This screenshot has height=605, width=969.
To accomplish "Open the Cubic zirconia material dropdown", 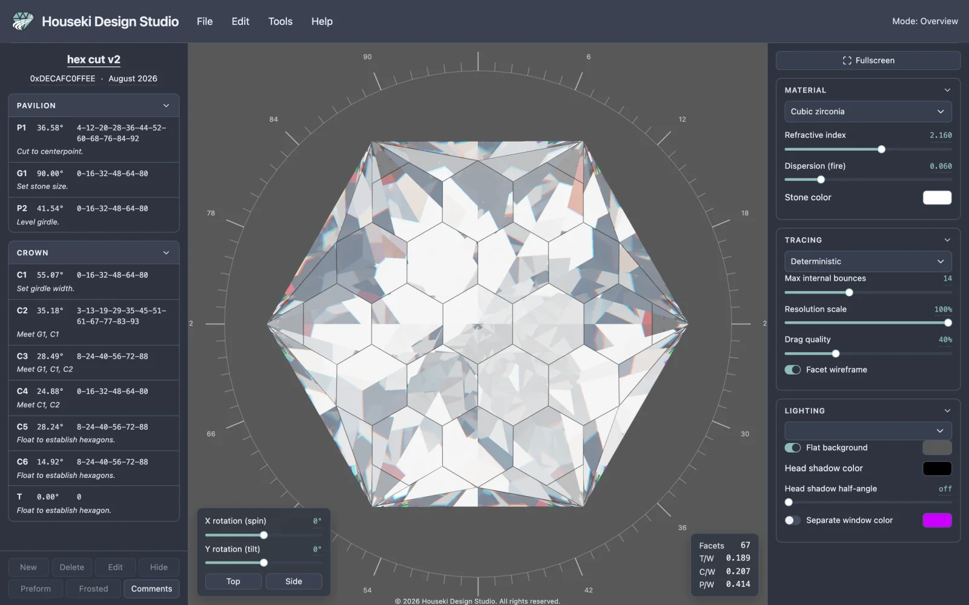I will pyautogui.click(x=868, y=111).
